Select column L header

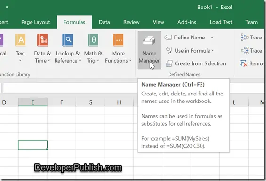pyautogui.click(x=239, y=102)
